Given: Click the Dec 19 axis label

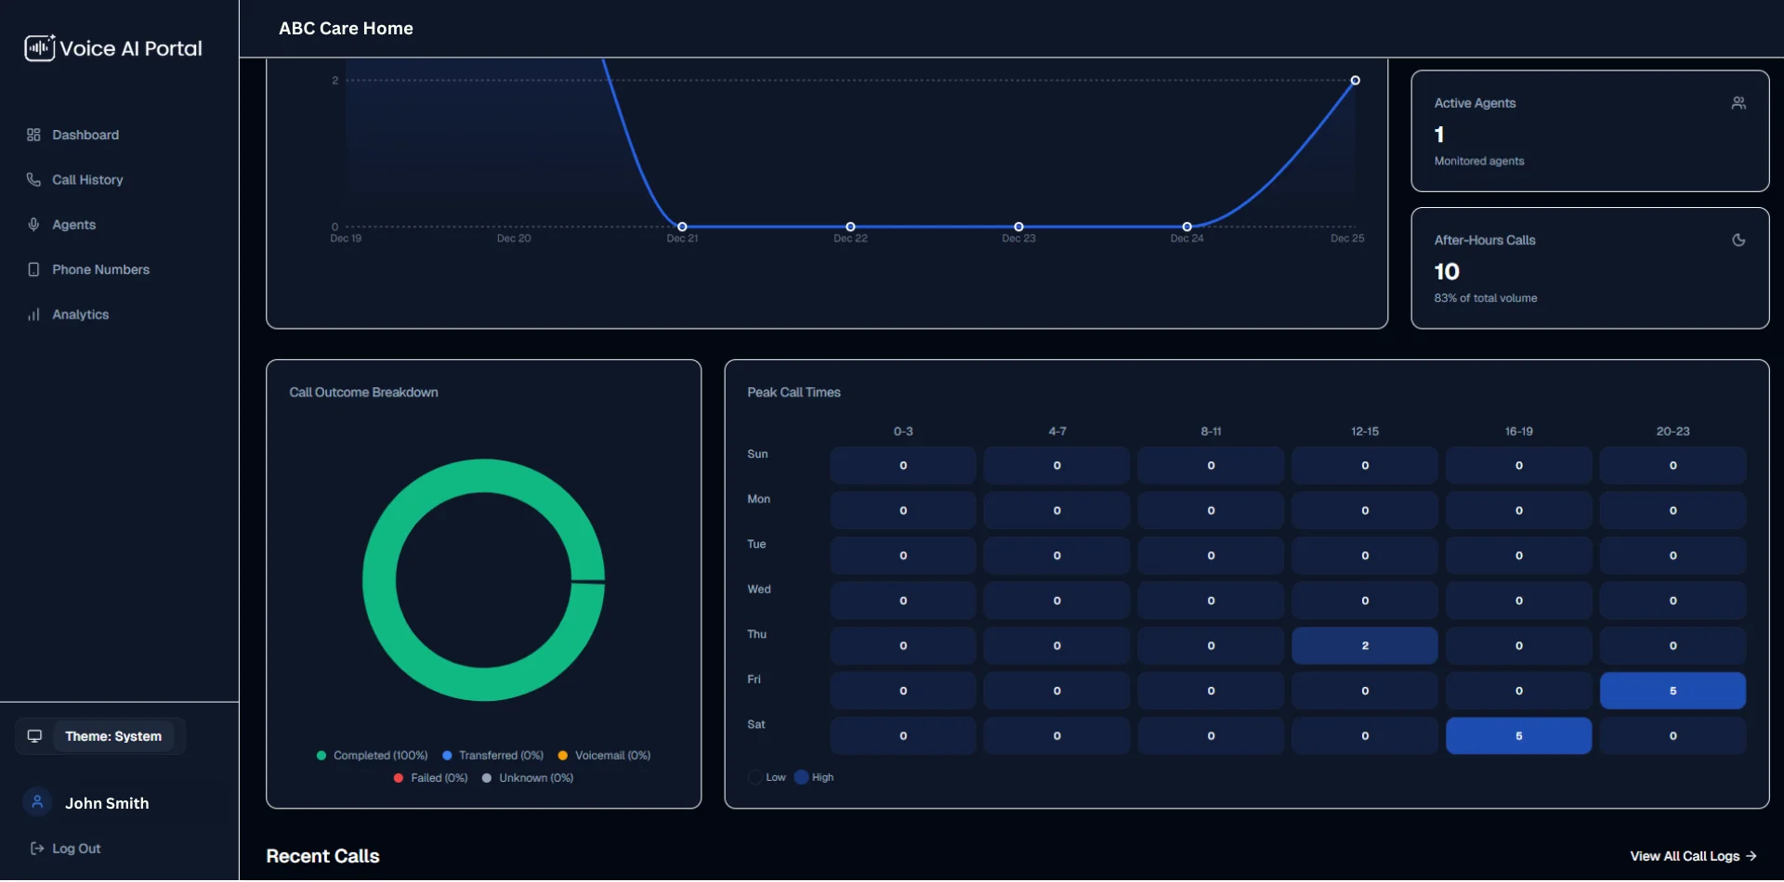Looking at the screenshot, I should 346,239.
